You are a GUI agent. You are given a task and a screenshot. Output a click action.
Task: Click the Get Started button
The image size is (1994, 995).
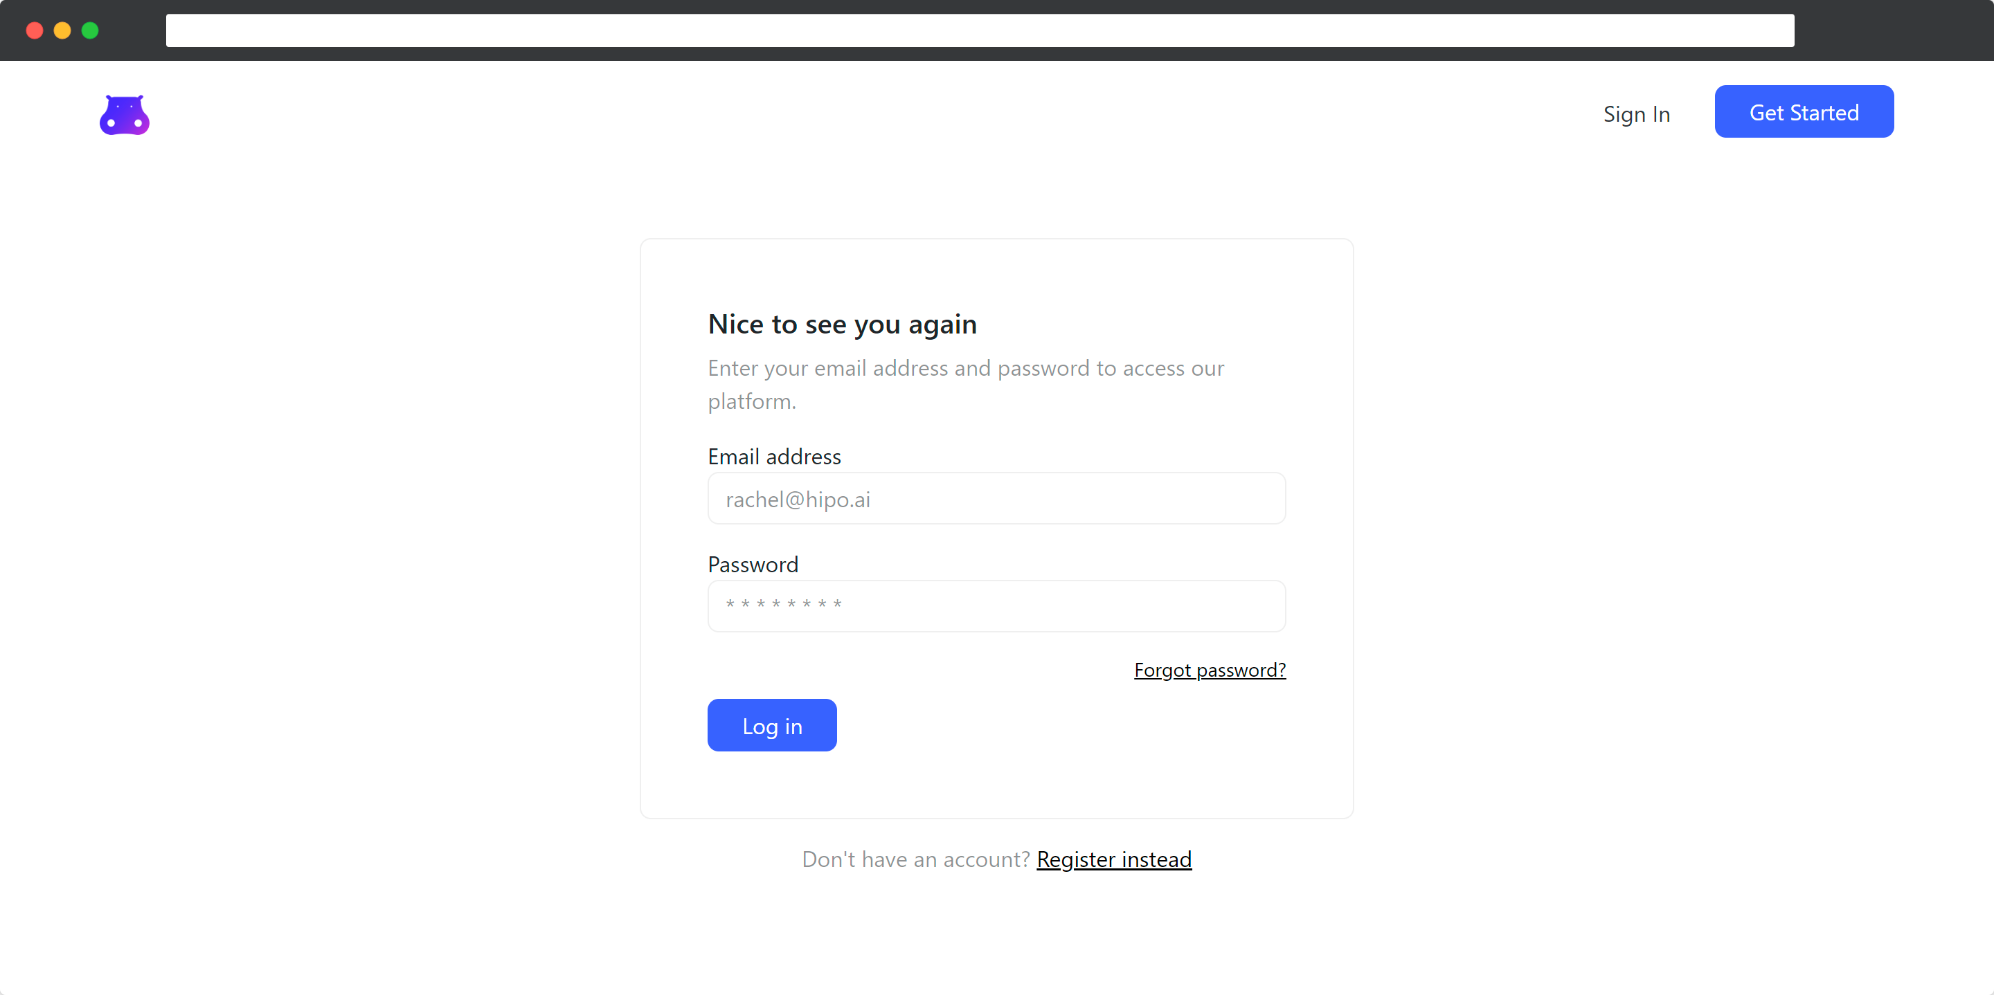click(1804, 111)
